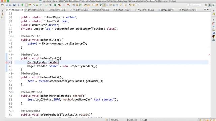Image resolution: width=216 pixels, height=121 pixels.
Task: Click 'LoggerHelper' on line 36
Action: tap(64, 29)
